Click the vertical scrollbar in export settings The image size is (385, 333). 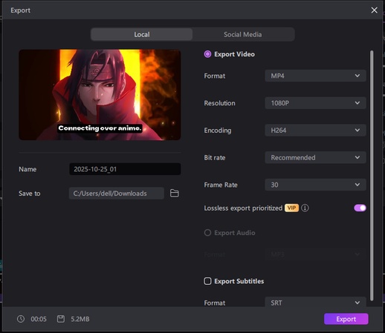[x=372, y=176]
